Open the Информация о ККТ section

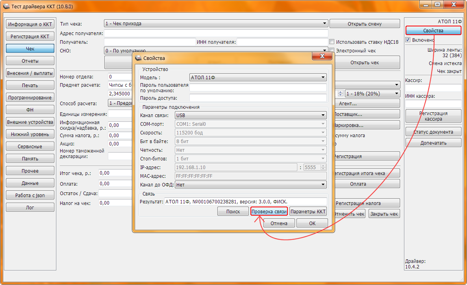pyautogui.click(x=30, y=24)
